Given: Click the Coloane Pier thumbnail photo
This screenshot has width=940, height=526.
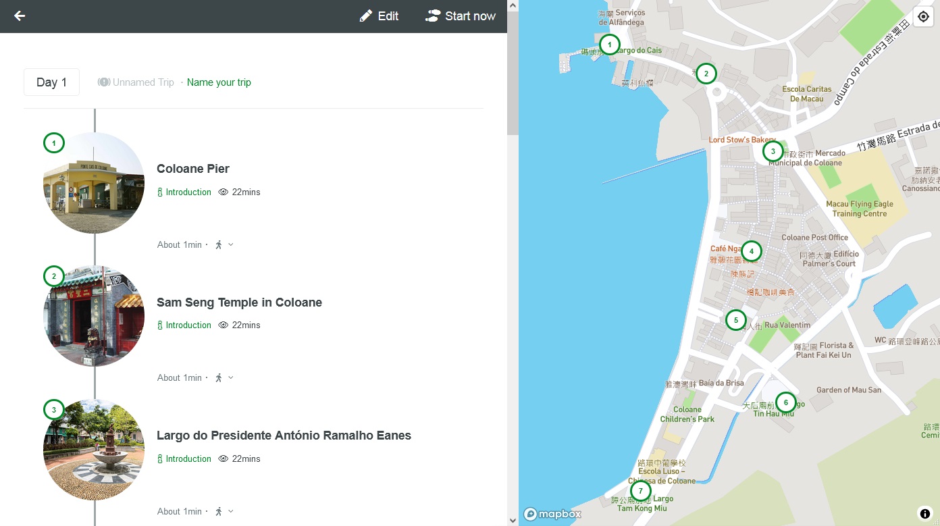Looking at the screenshot, I should click(94, 183).
